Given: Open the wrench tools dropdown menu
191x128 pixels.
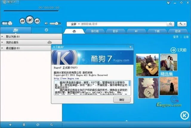Looking at the screenshot, I should 182,24.
